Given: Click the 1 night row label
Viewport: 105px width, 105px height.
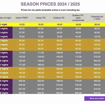Looking at the screenshot, I should pos(3,24).
